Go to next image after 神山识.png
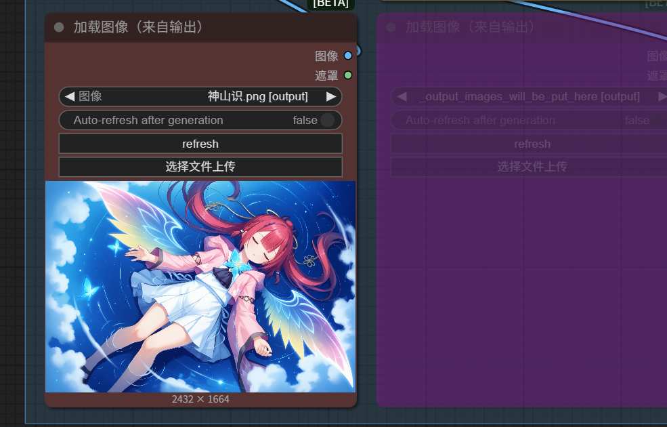Viewport: 667px width, 427px height. [x=331, y=96]
